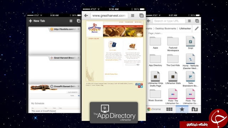Tap the pencil edit bookmarks icon

pyautogui.click(x=197, y=28)
